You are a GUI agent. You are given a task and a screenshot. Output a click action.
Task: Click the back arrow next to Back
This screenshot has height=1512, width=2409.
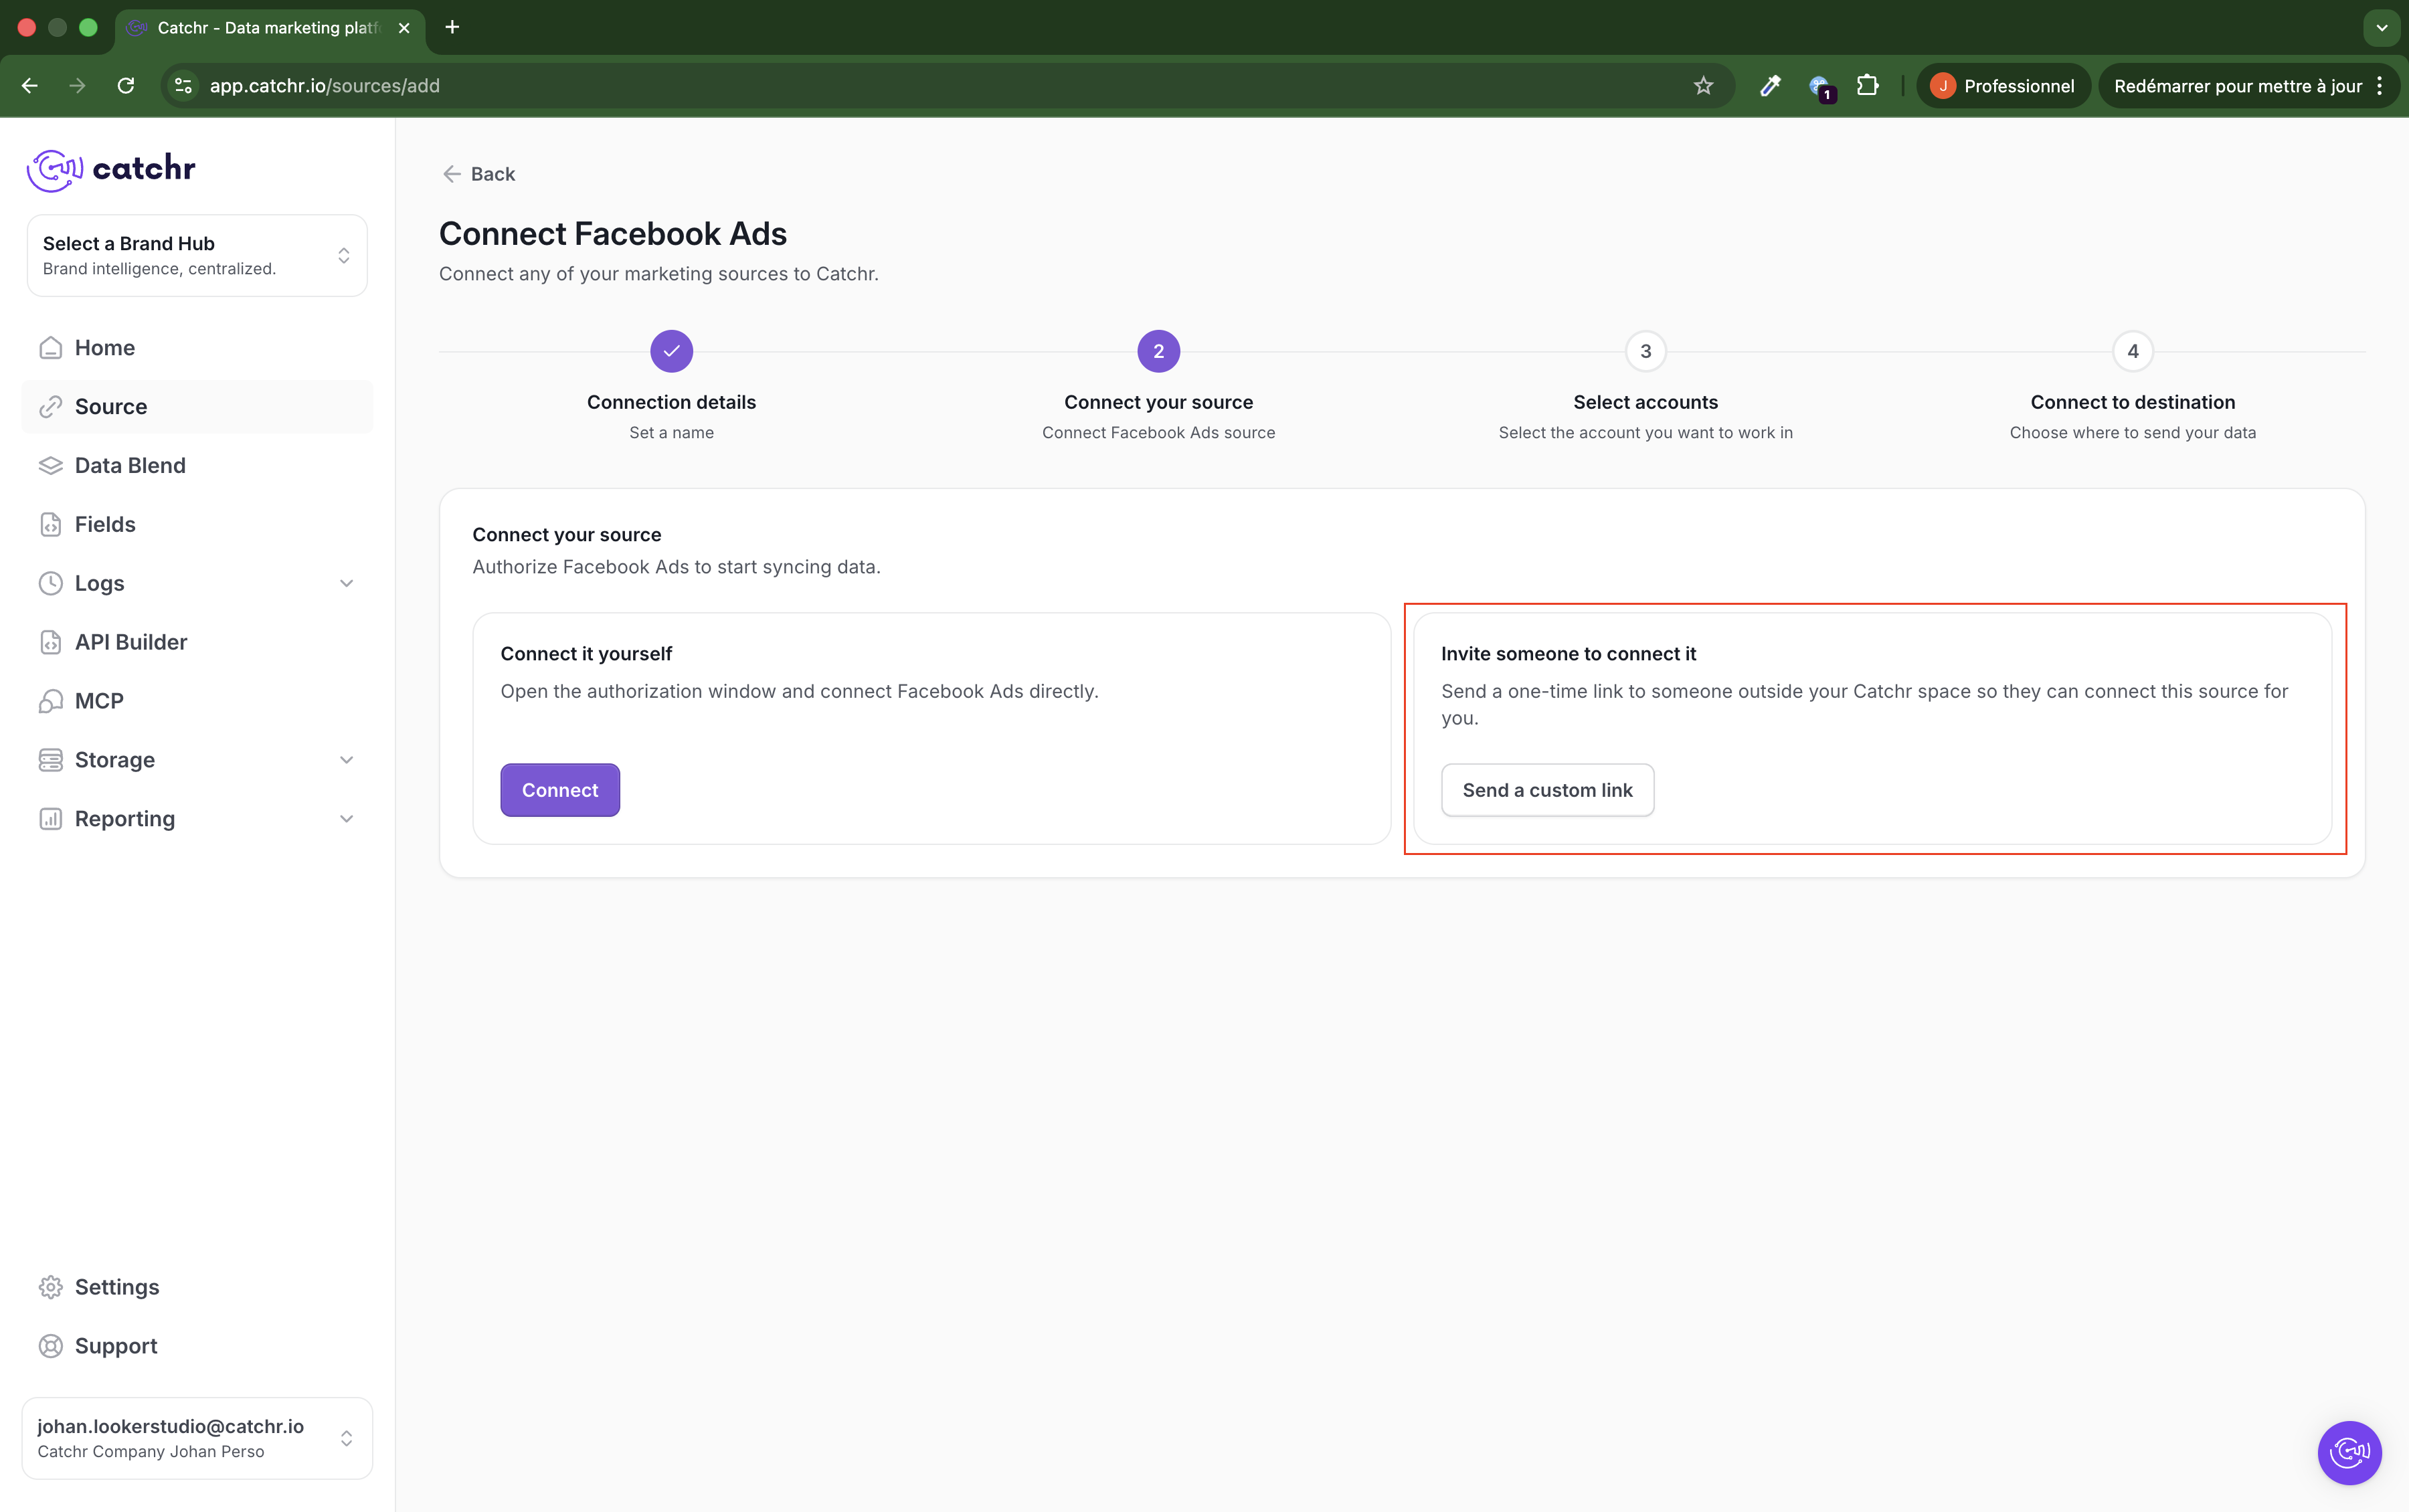click(452, 174)
